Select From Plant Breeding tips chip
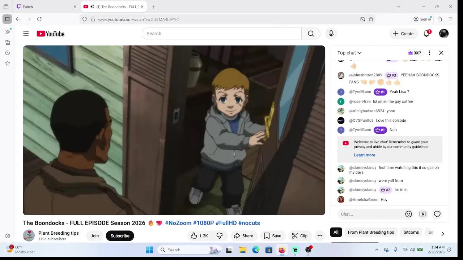Image resolution: width=463 pixels, height=260 pixels. [371, 232]
